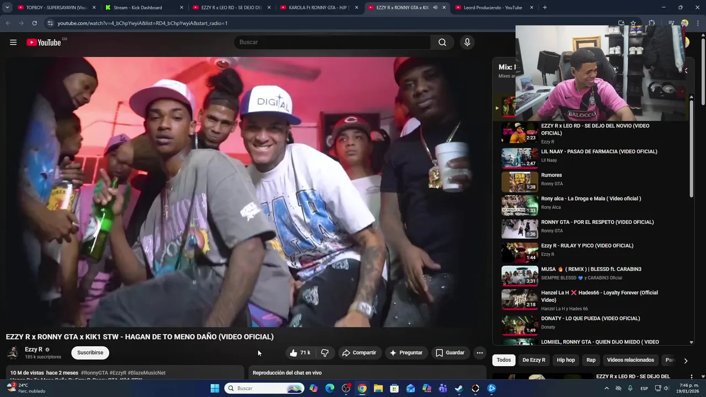Screen dimensions: 706x397
Task: Switch to KAROLA Ft RONNY GTA tab
Action: pos(319,8)
